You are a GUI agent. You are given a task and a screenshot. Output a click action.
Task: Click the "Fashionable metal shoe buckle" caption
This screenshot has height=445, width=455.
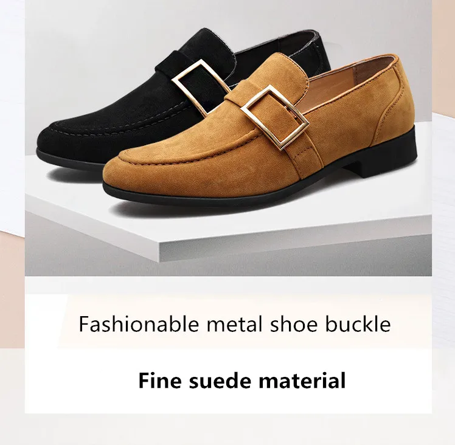235,324
